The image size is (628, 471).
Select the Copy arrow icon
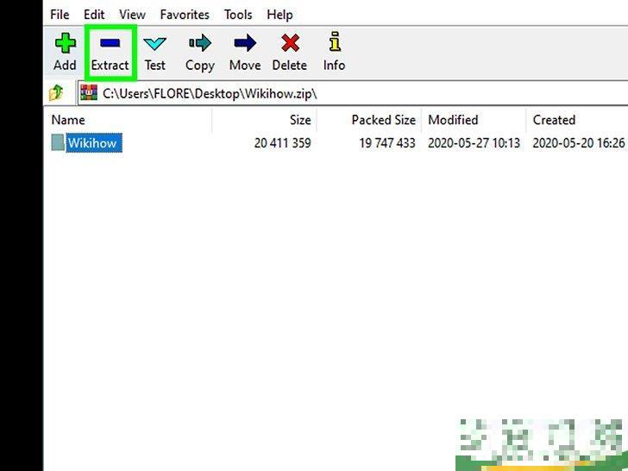tap(199, 43)
